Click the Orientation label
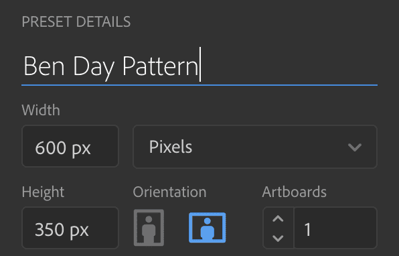Image resolution: width=399 pixels, height=256 pixels. coord(169,192)
